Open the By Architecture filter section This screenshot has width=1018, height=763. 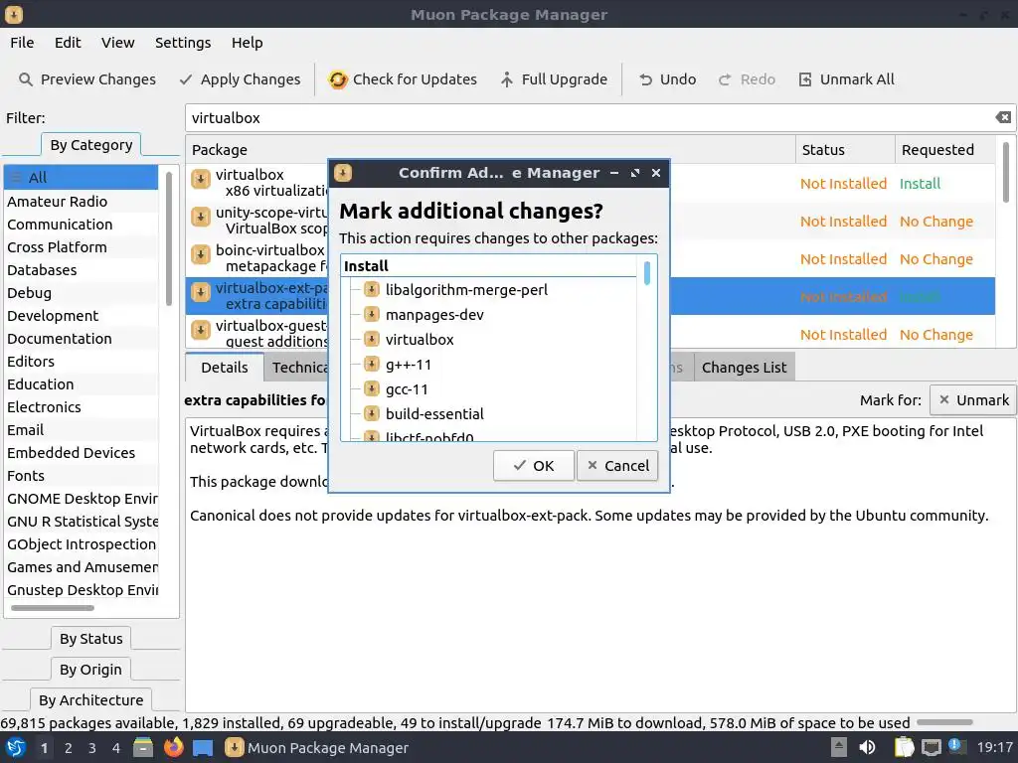(x=90, y=700)
